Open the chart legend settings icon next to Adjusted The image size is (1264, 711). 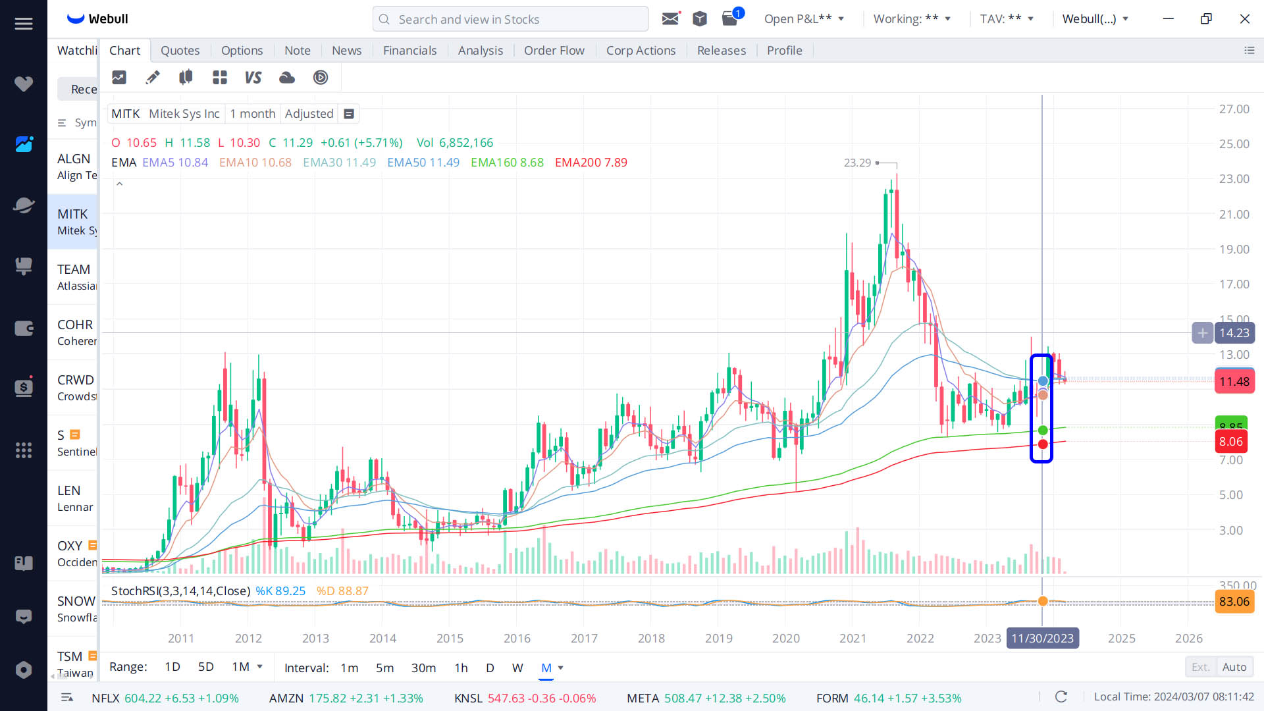[349, 114]
